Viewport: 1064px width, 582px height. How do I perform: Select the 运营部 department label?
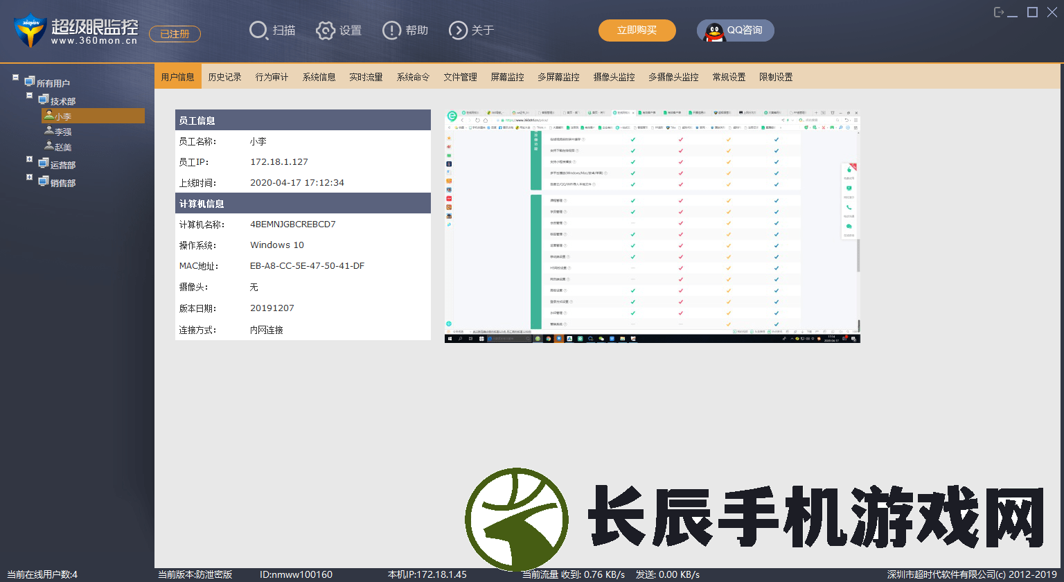[63, 165]
